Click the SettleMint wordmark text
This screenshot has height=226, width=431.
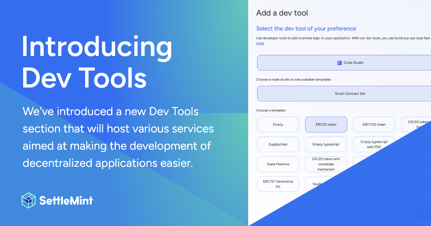pos(66,200)
